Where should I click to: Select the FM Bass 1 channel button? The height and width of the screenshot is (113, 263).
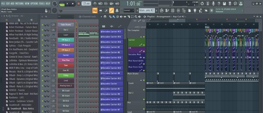(x=66, y=40)
